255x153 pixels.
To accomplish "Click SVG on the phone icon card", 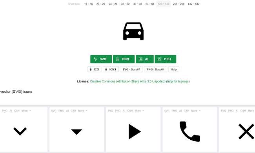I will coord(167,111).
